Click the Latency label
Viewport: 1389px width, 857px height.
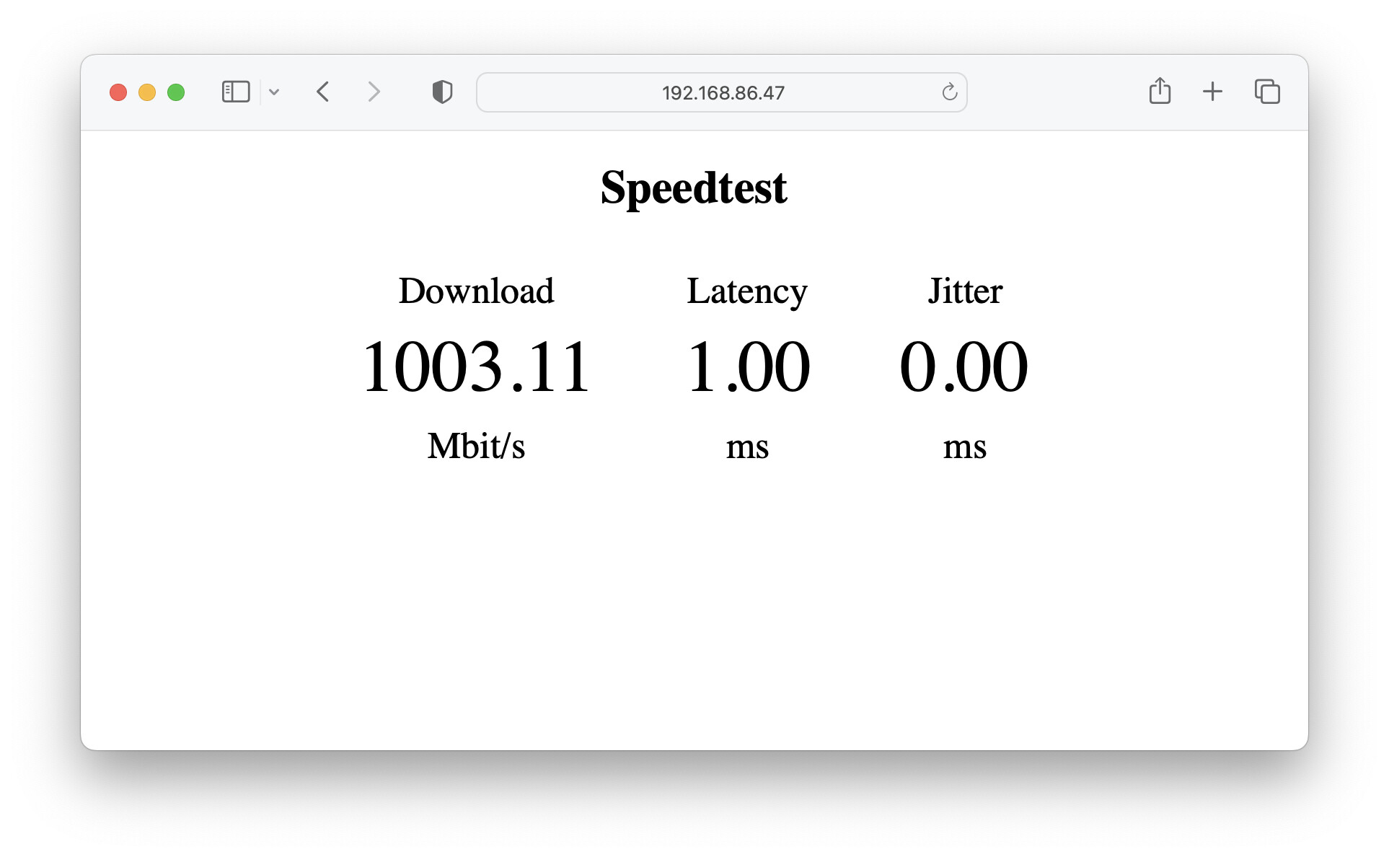pos(747,291)
